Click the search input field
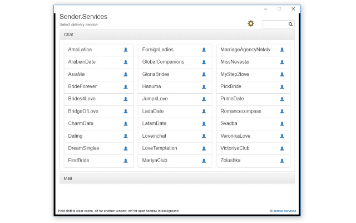 coord(278,24)
